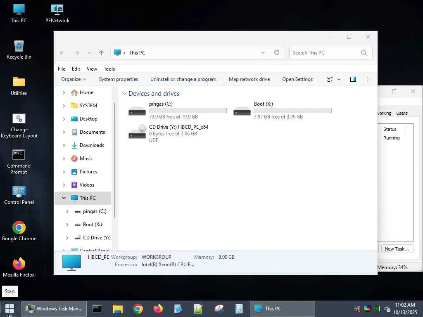Open File Explorer icon in taskbar
The width and height of the screenshot is (423, 317).
pos(118,309)
